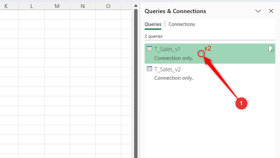Click the table icon next to T_Sales_v2
The image size is (280, 158).
click(150, 69)
